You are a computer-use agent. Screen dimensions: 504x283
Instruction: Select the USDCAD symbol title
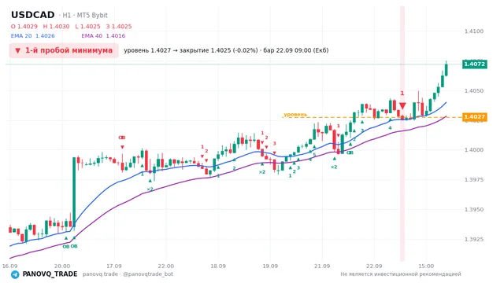(33, 15)
